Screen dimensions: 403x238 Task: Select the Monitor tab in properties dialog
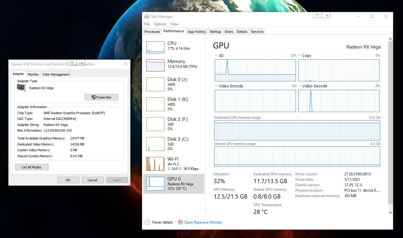tap(33, 74)
